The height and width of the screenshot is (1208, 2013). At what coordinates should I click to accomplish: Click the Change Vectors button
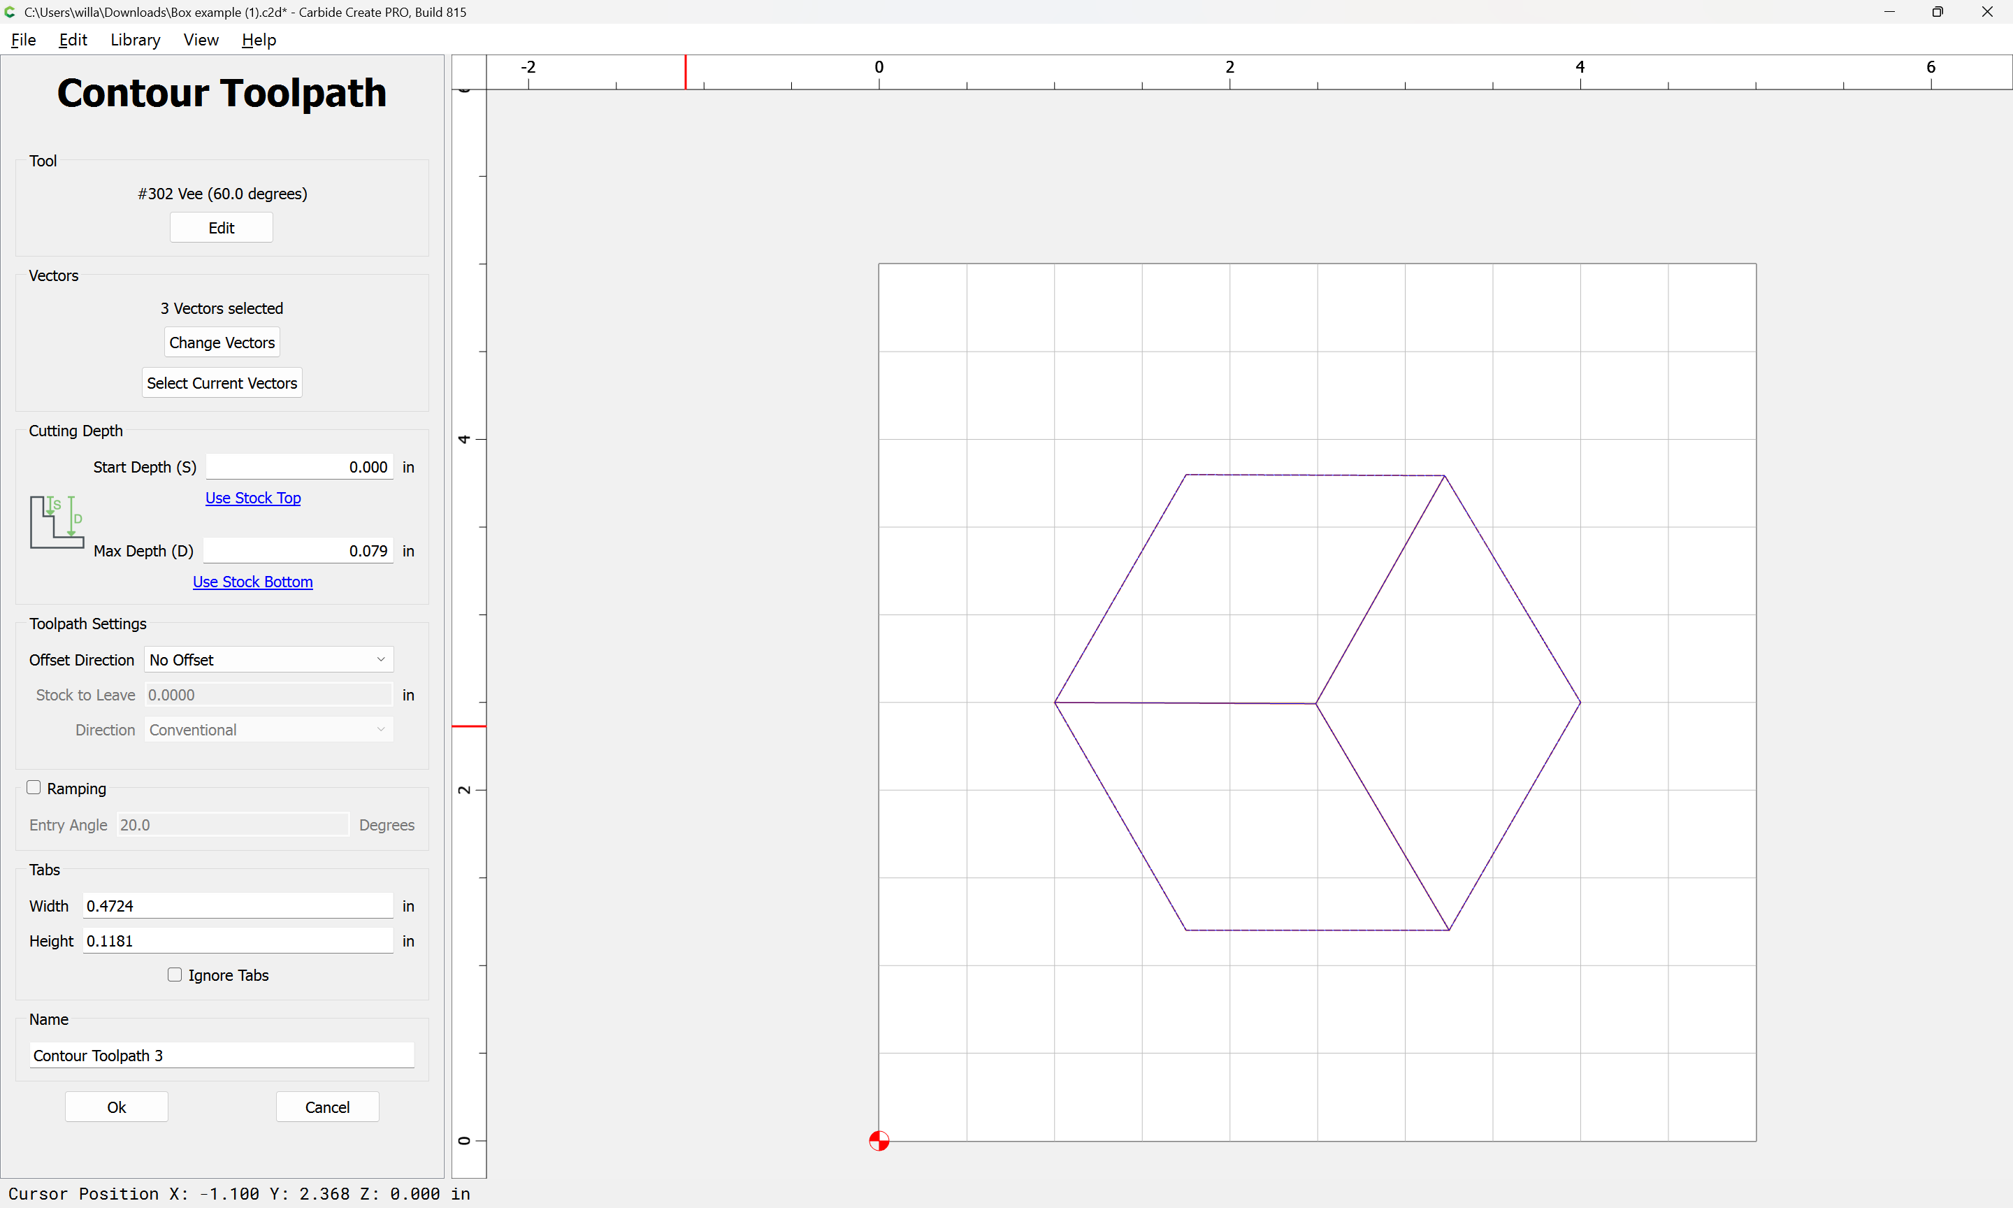coord(222,343)
